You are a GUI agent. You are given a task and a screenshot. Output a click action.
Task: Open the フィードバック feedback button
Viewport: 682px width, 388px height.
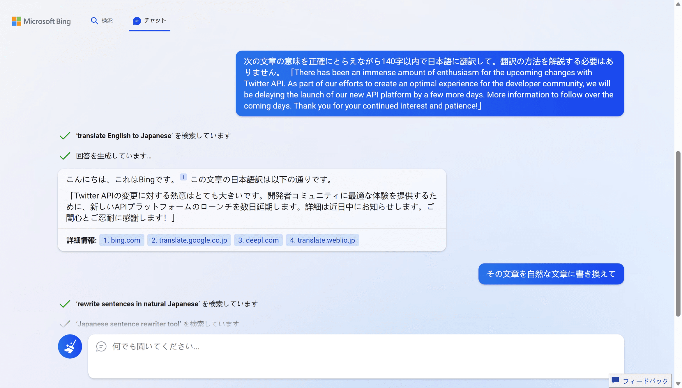[x=640, y=381]
